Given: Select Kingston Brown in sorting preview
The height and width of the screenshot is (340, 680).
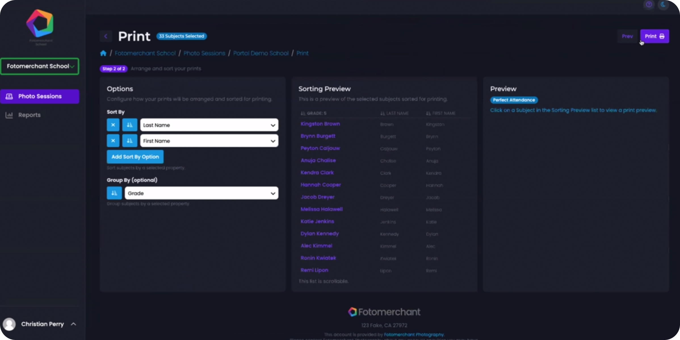Looking at the screenshot, I should tap(320, 124).
